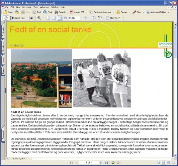Viewport: 178px width, 166px height.
Task: Open the View menu
Action: coord(18,7)
